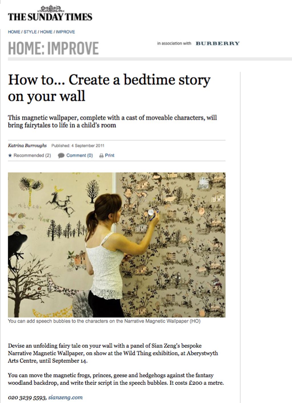Open HOME in the breadcrumb start

tap(14, 32)
